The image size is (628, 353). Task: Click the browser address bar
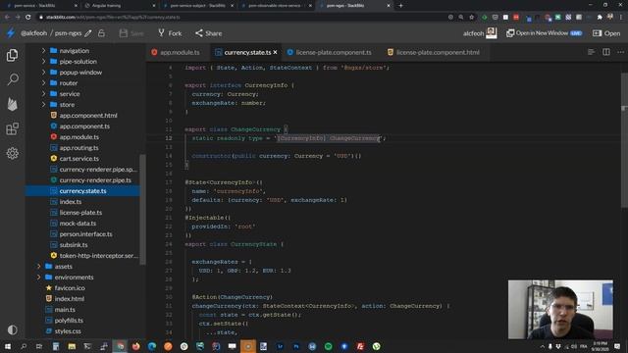pyautogui.click(x=240, y=18)
